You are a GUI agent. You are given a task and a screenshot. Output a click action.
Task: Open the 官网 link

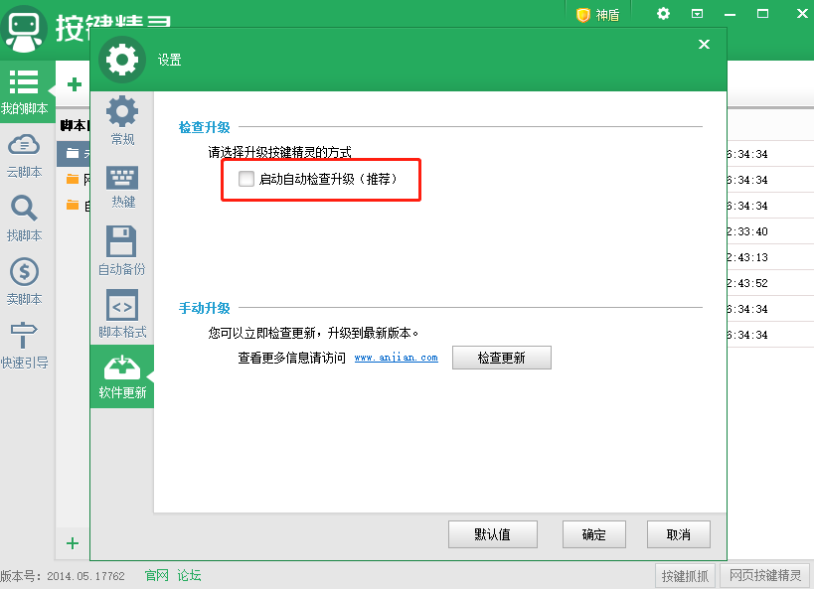pos(157,575)
